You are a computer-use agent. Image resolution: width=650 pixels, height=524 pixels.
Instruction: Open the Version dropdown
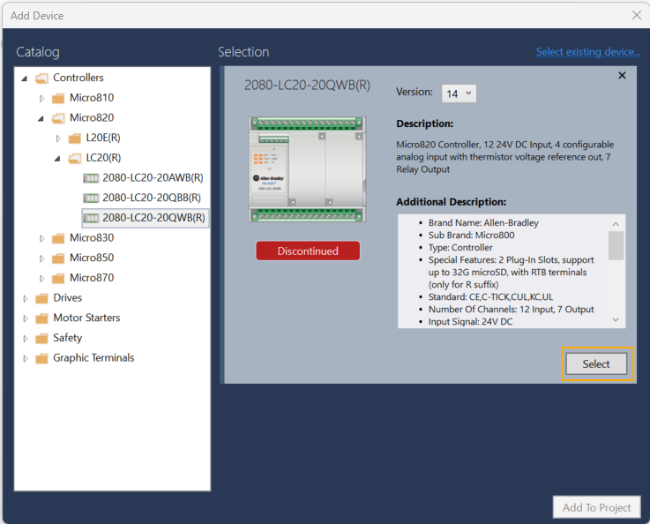point(459,93)
